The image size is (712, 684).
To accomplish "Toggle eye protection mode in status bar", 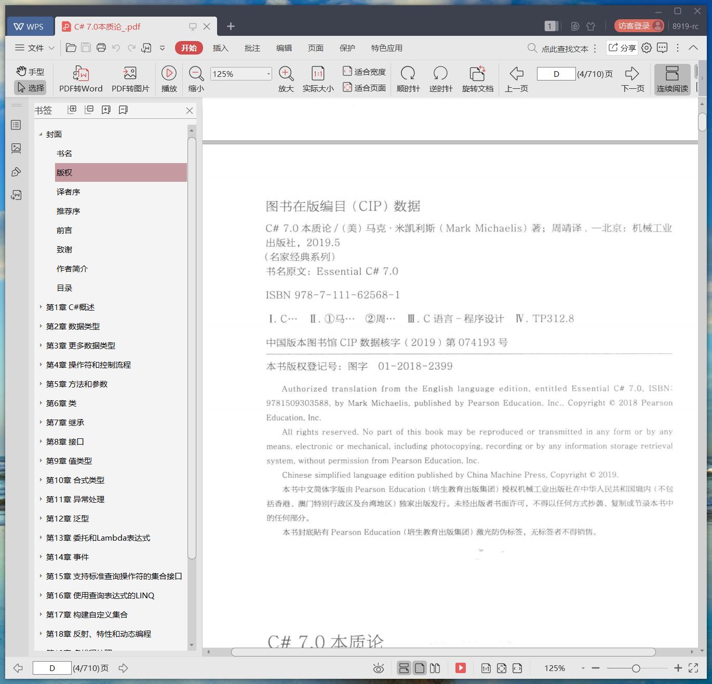I will point(379,668).
